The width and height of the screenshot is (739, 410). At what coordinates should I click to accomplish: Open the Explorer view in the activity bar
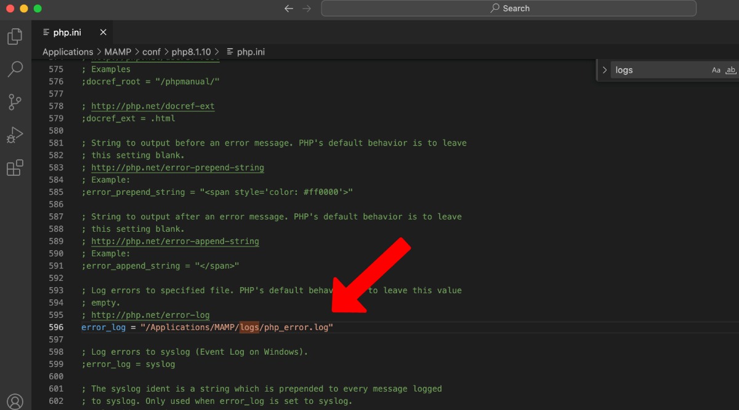(x=15, y=37)
